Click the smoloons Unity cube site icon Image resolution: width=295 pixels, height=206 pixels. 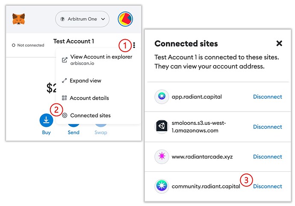pyautogui.click(x=162, y=127)
